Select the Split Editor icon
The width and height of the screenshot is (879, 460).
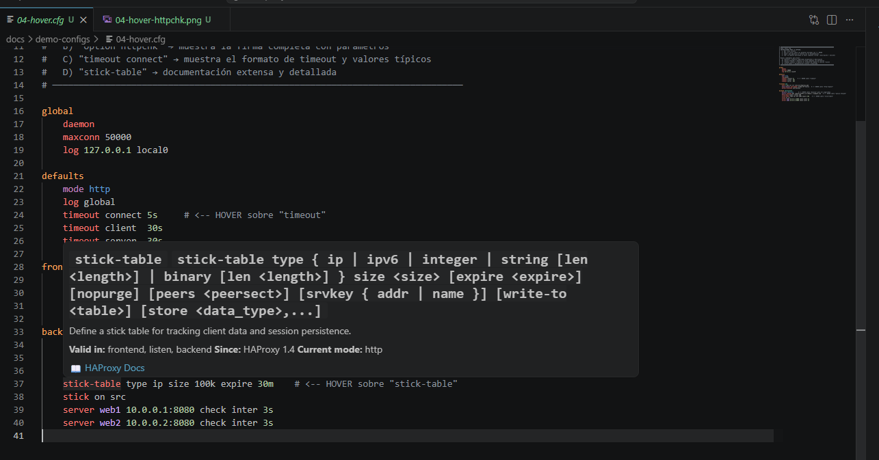point(831,20)
